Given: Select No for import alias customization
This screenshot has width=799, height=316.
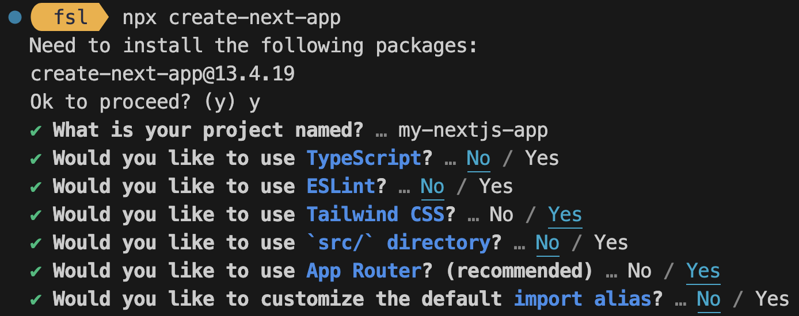Looking at the screenshot, I should click(709, 299).
